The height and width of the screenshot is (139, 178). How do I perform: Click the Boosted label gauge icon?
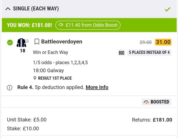point(146,102)
